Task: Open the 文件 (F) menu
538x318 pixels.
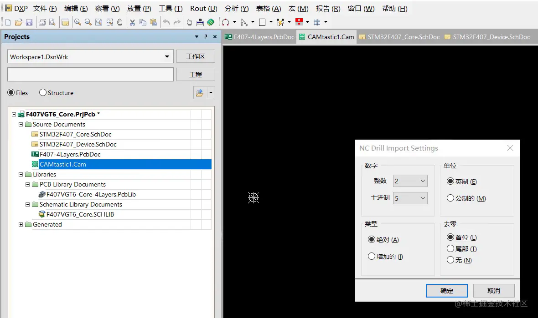Action: click(45, 9)
